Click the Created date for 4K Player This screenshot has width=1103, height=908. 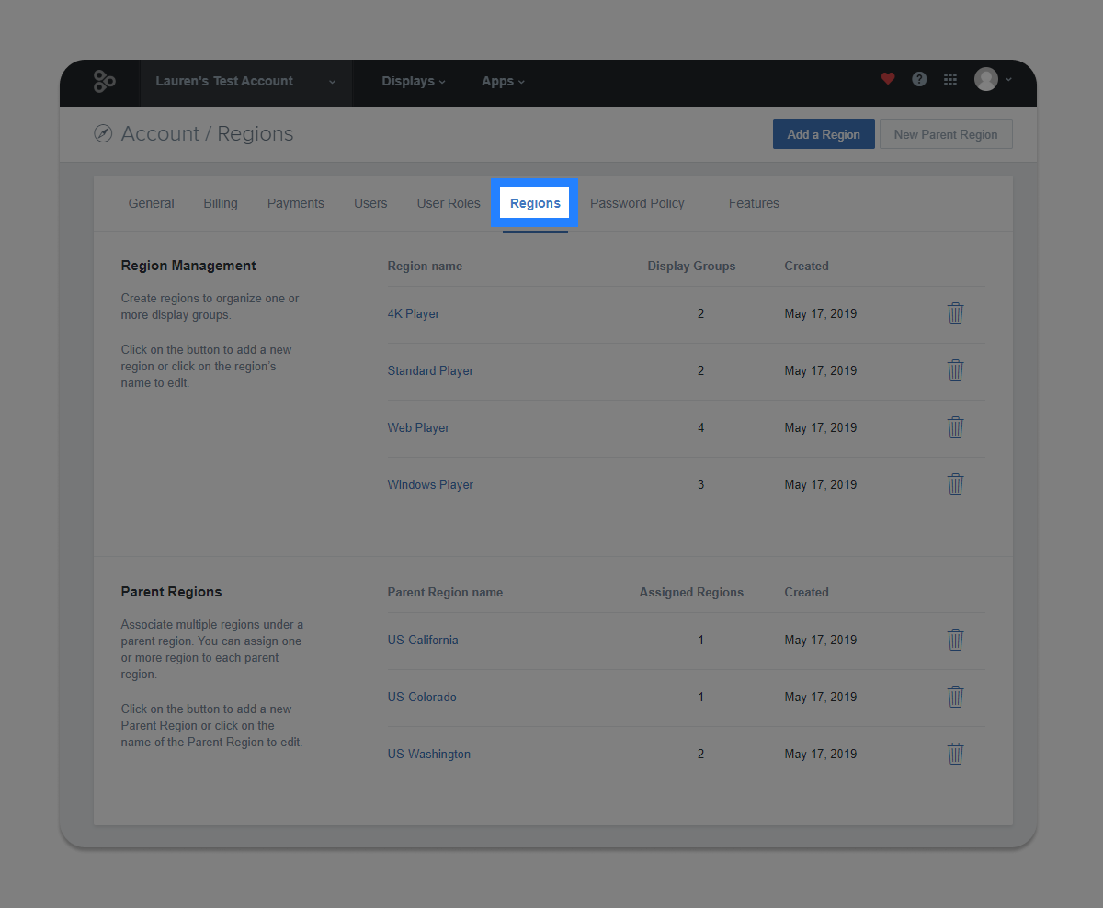pos(820,313)
